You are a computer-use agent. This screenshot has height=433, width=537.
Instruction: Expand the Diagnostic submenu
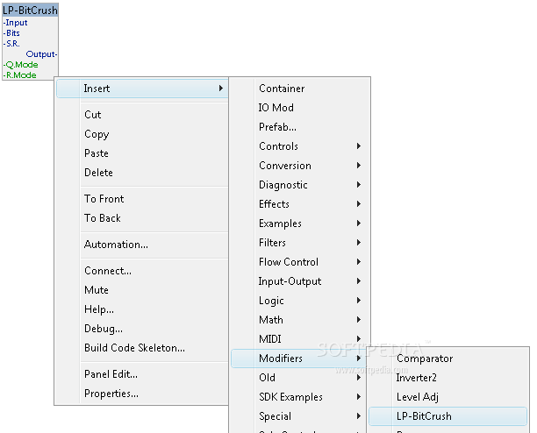point(300,185)
